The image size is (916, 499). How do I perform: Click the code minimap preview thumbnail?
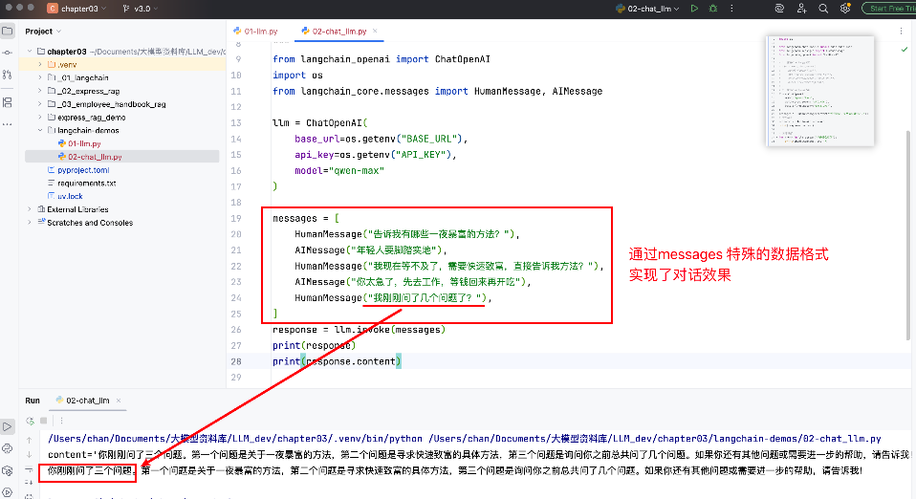pos(820,91)
